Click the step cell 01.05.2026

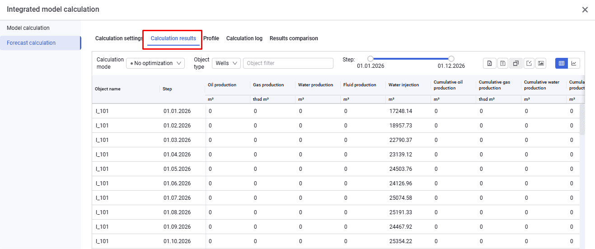pyautogui.click(x=177, y=169)
